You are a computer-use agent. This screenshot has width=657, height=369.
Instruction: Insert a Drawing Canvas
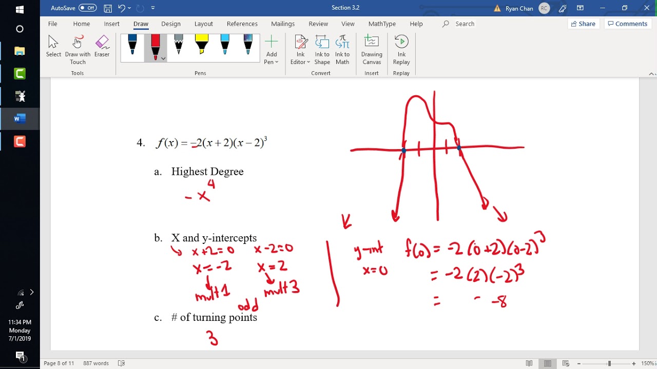pos(372,50)
